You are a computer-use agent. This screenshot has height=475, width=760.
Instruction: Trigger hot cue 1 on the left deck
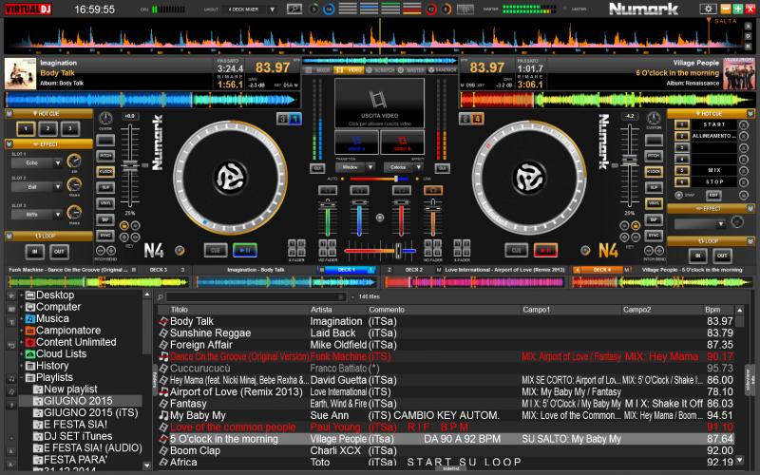[x=26, y=129]
